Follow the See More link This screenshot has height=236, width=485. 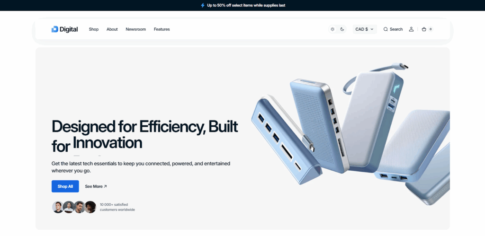click(x=96, y=186)
